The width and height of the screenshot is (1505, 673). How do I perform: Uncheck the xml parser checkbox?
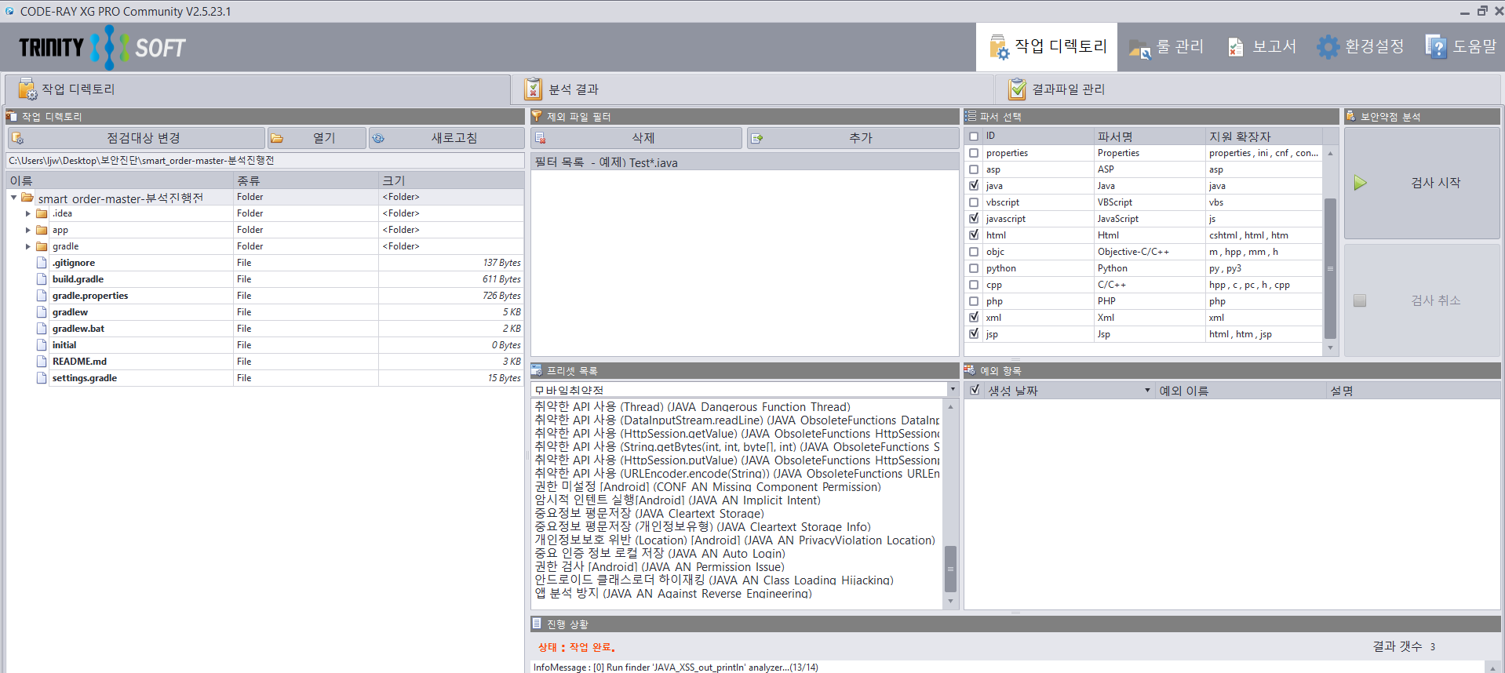pos(974,318)
